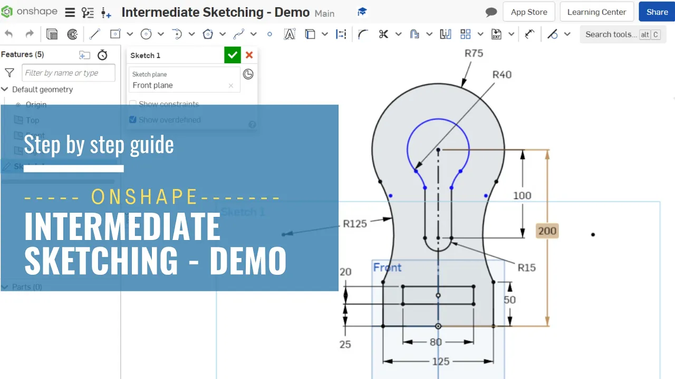Select the R125 radius dimension

click(x=355, y=224)
